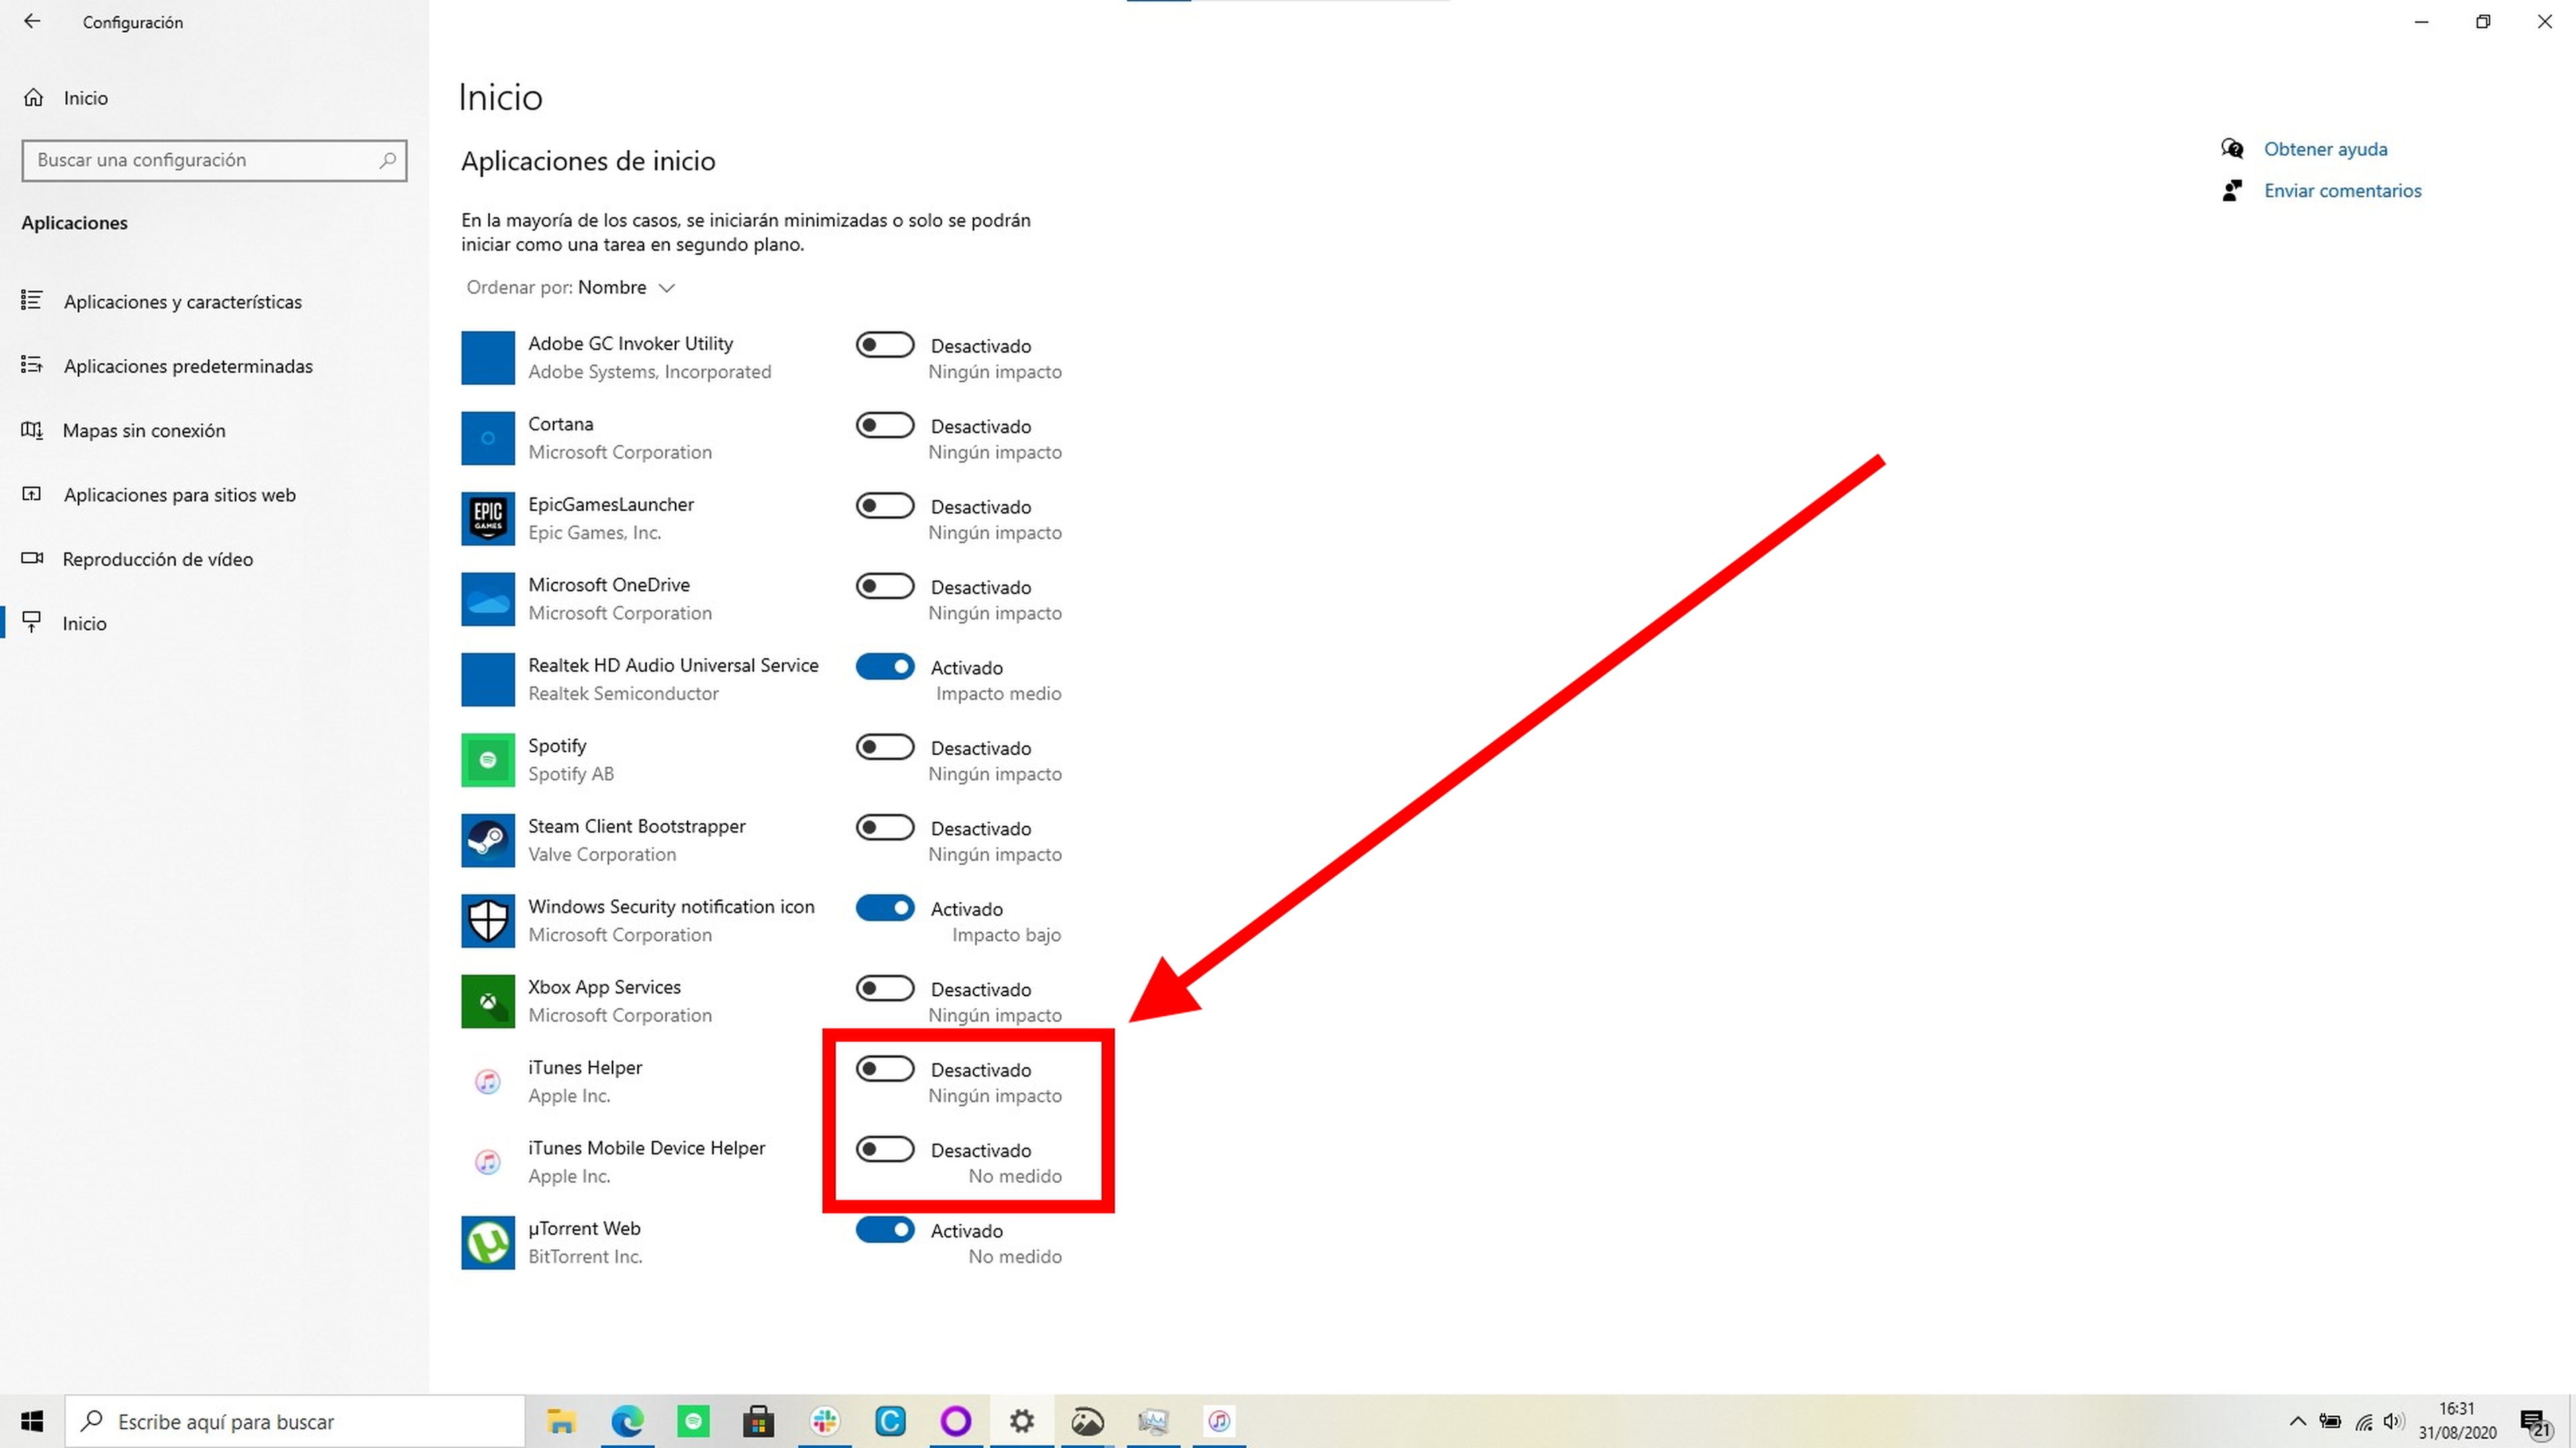This screenshot has height=1448, width=2576.
Task: Open iTunes from the taskbar
Action: pos(1218,1421)
